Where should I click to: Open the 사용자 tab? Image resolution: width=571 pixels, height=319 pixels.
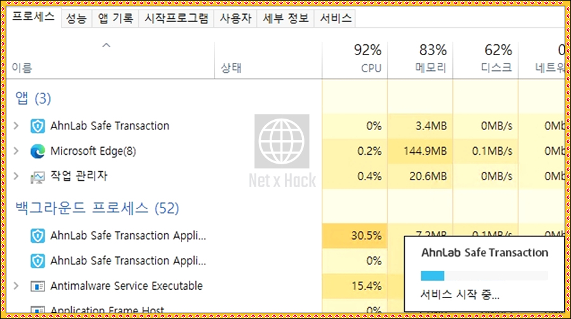click(x=235, y=18)
